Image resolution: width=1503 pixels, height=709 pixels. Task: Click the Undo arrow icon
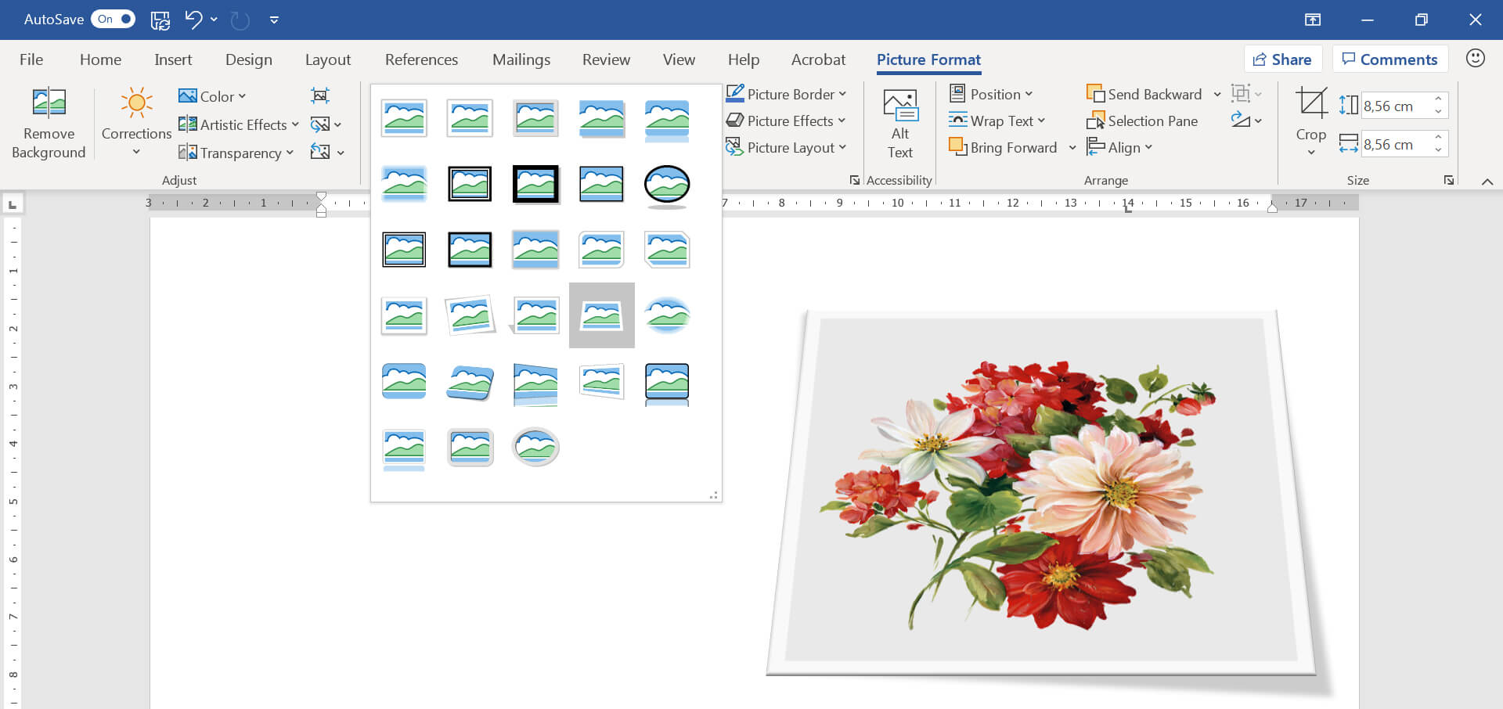coord(193,20)
